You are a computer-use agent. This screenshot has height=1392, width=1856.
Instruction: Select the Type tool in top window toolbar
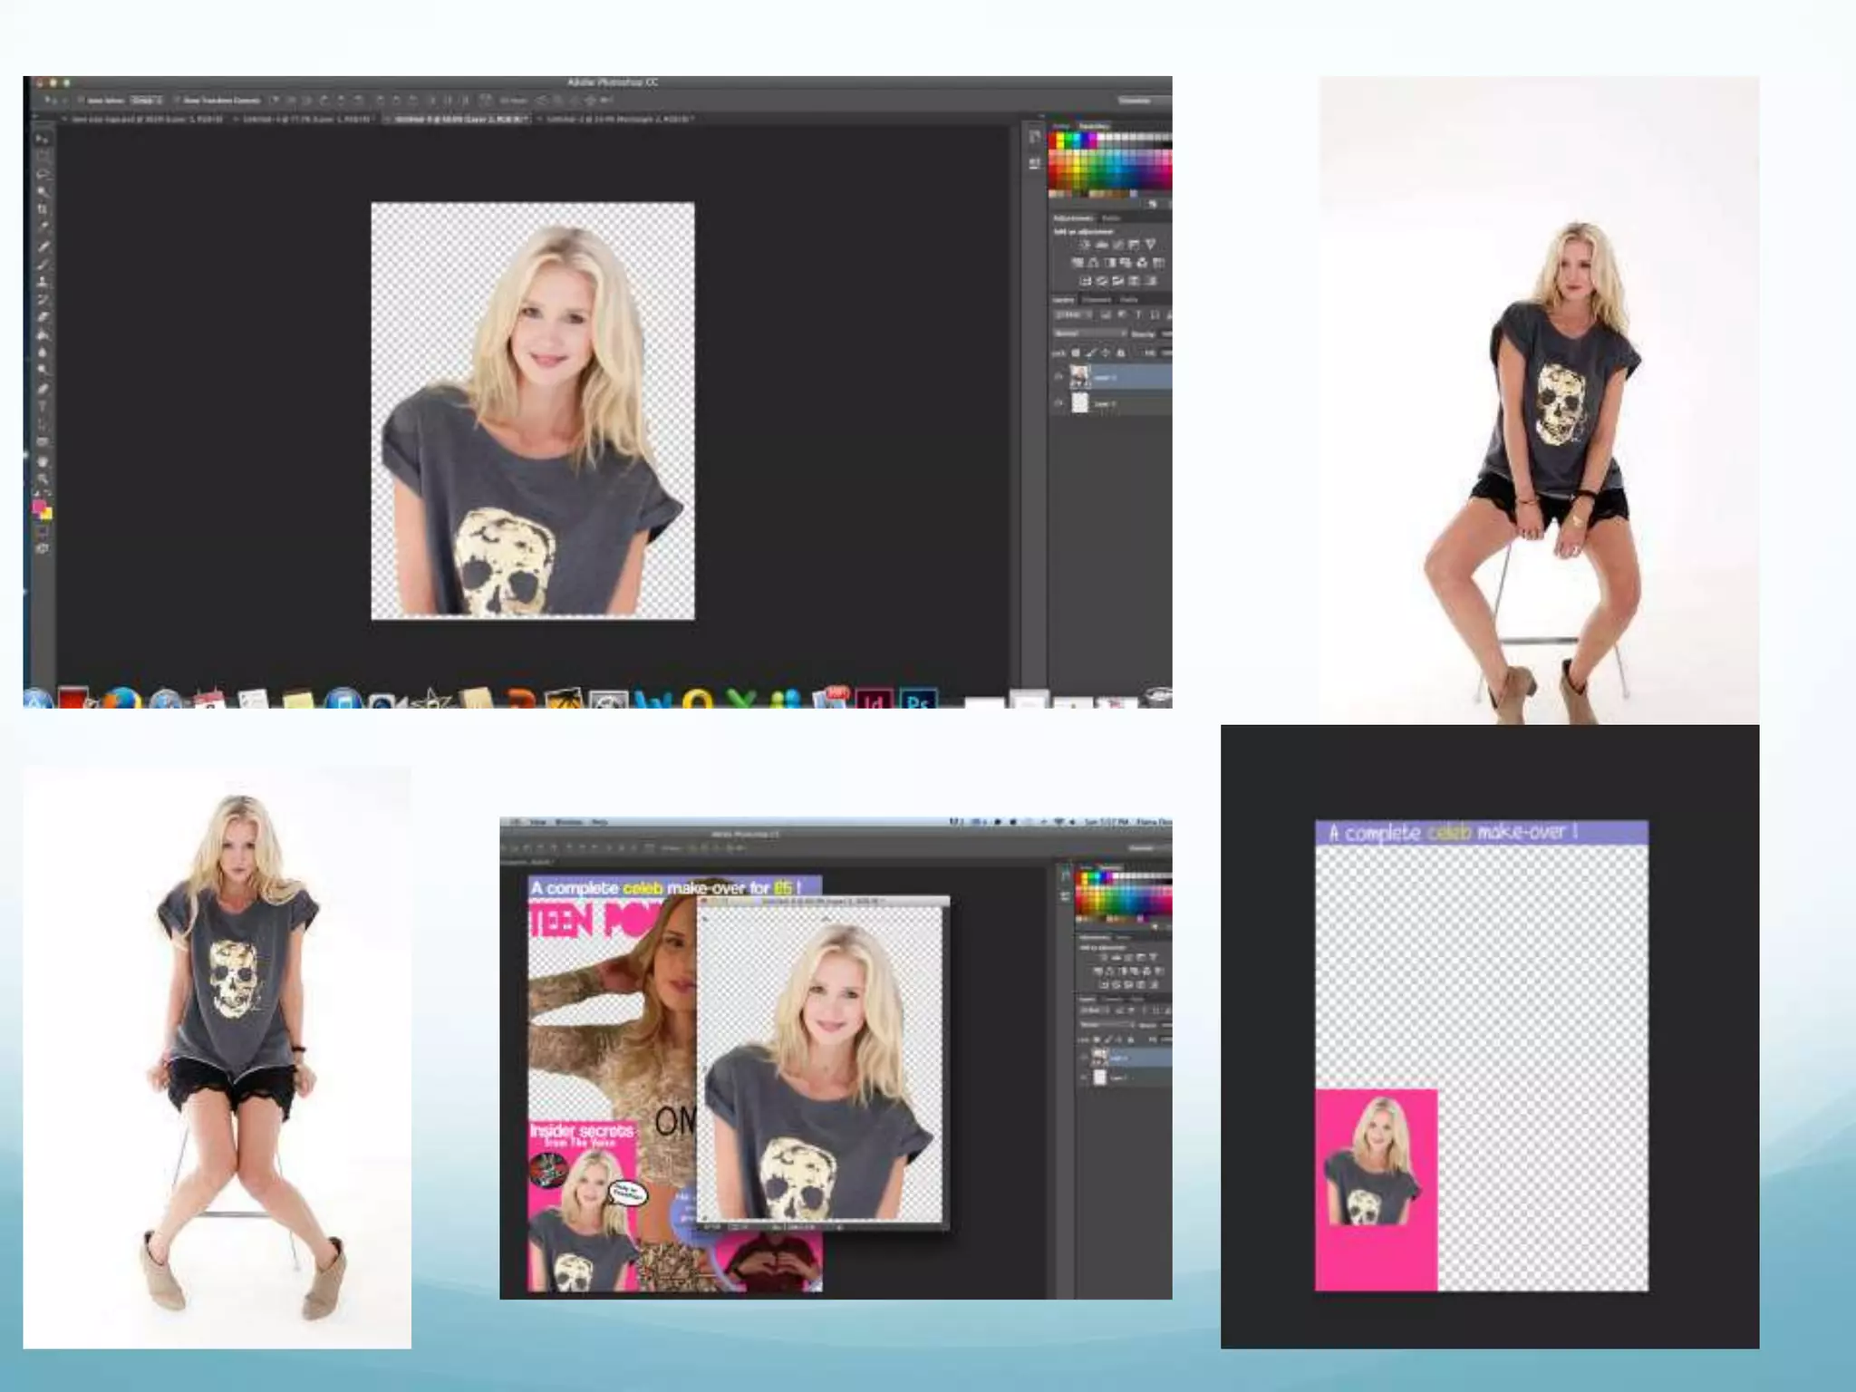pyautogui.click(x=42, y=407)
